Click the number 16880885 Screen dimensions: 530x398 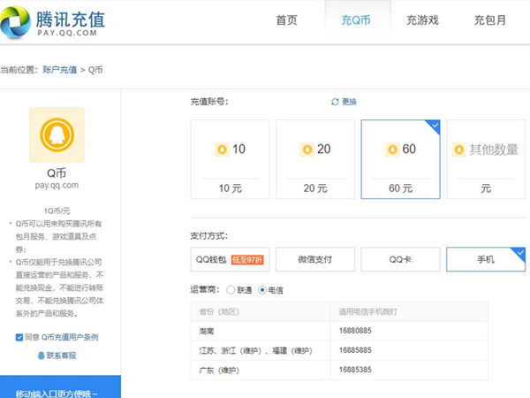355,330
